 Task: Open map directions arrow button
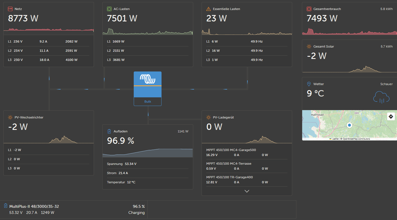[391, 117]
